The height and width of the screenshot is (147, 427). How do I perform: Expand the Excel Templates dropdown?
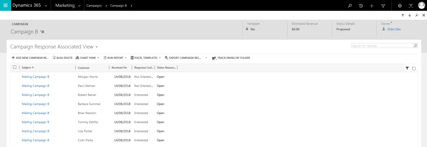click(x=160, y=58)
